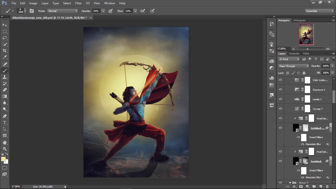Screen dimensions: 336x189
Task: Switch to the Histogram tab
Action: (x=300, y=20)
